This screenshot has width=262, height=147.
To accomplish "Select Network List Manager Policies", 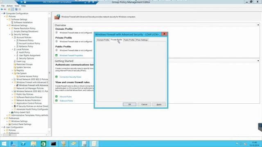I will [30, 88].
